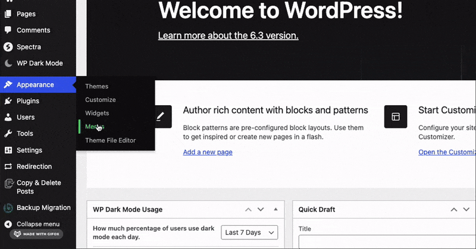The image size is (476, 249).
Task: Click the Users person icon
Action: coord(8,117)
